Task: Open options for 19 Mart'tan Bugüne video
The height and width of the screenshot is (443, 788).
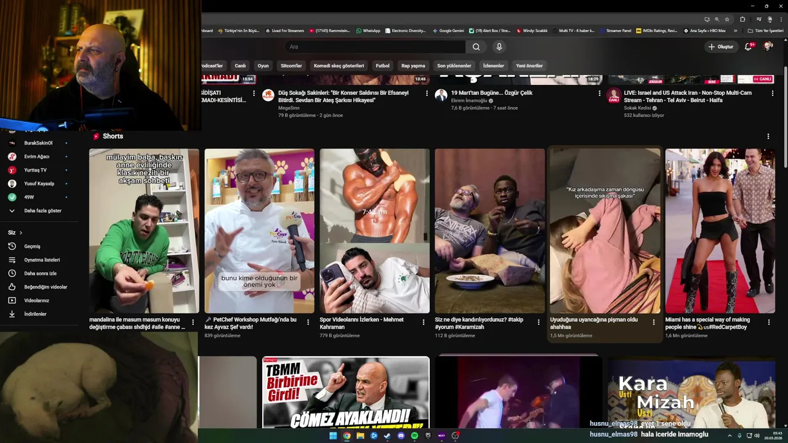Action: tap(600, 94)
